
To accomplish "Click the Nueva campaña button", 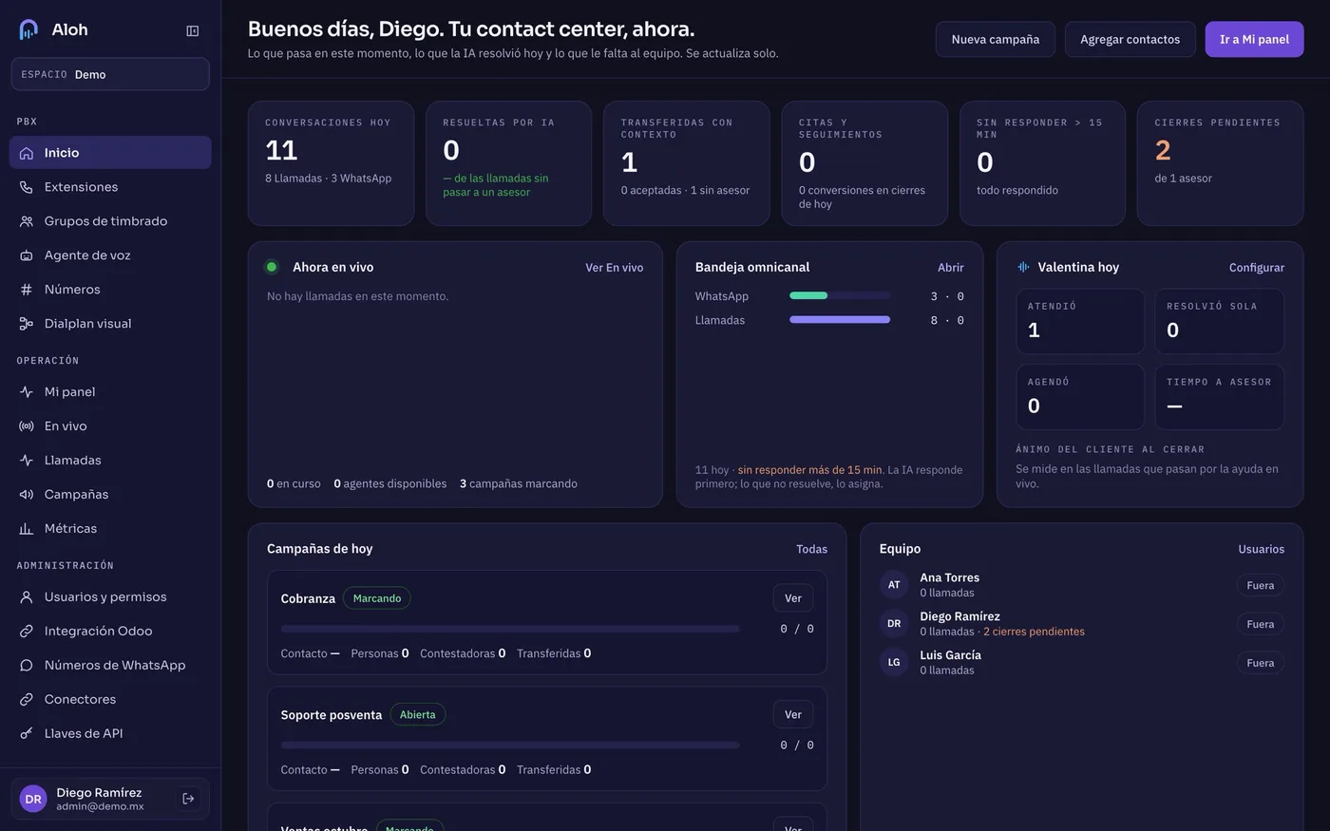I will 996,39.
